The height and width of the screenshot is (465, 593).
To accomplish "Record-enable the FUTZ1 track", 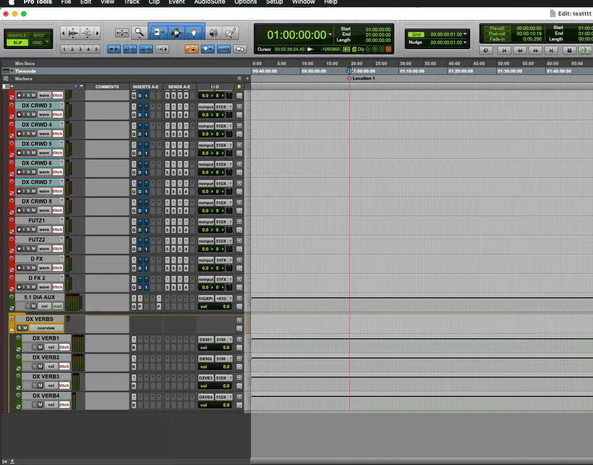I will (19, 230).
